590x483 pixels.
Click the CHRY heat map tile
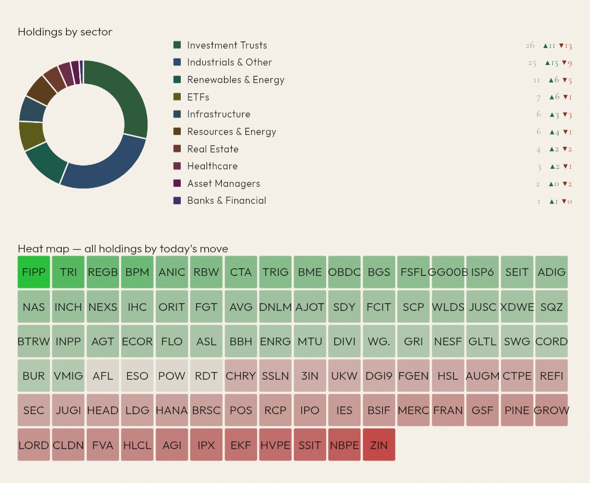[x=241, y=376]
